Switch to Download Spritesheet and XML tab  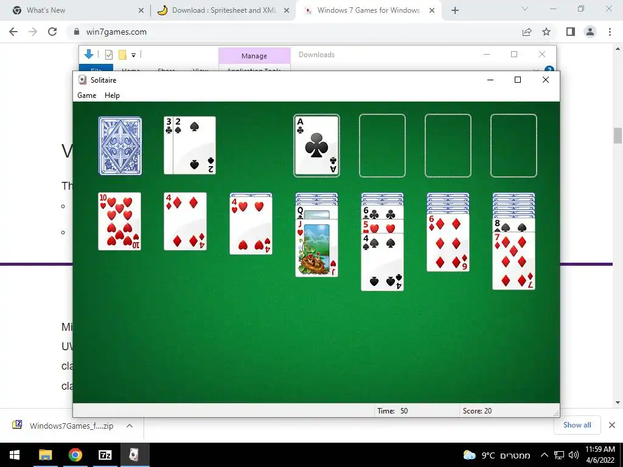point(224,10)
